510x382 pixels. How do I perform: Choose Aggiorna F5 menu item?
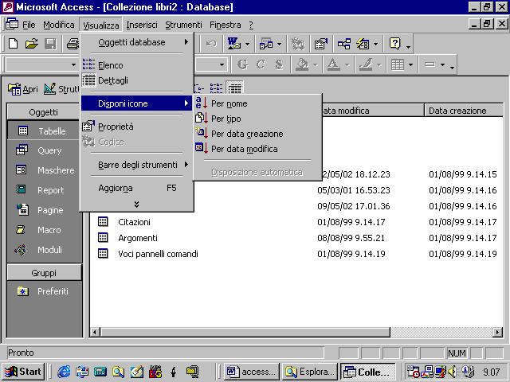tap(136, 188)
